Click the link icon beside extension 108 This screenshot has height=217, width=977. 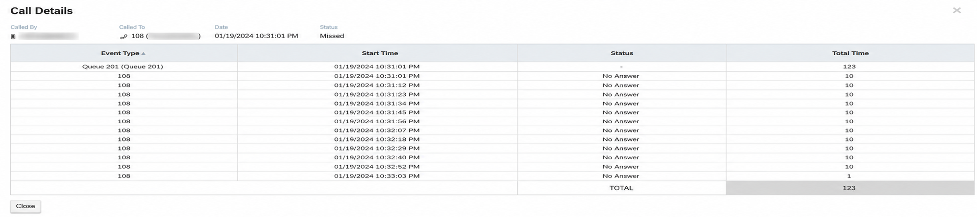(123, 37)
